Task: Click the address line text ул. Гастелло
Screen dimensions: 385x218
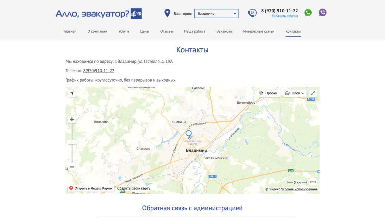Action: pos(149,61)
